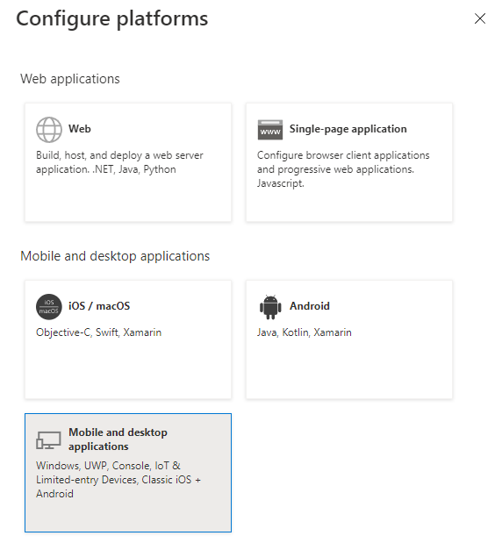The image size is (502, 550).
Task: Click the monitor icon for Mobile and desktop applications
Action: click(x=48, y=439)
